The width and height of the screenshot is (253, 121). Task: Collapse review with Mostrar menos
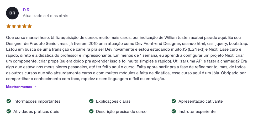(19, 87)
